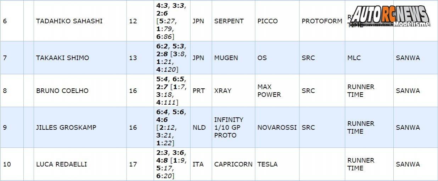
Task: Click the NLD country code cell
Action: pos(199,127)
